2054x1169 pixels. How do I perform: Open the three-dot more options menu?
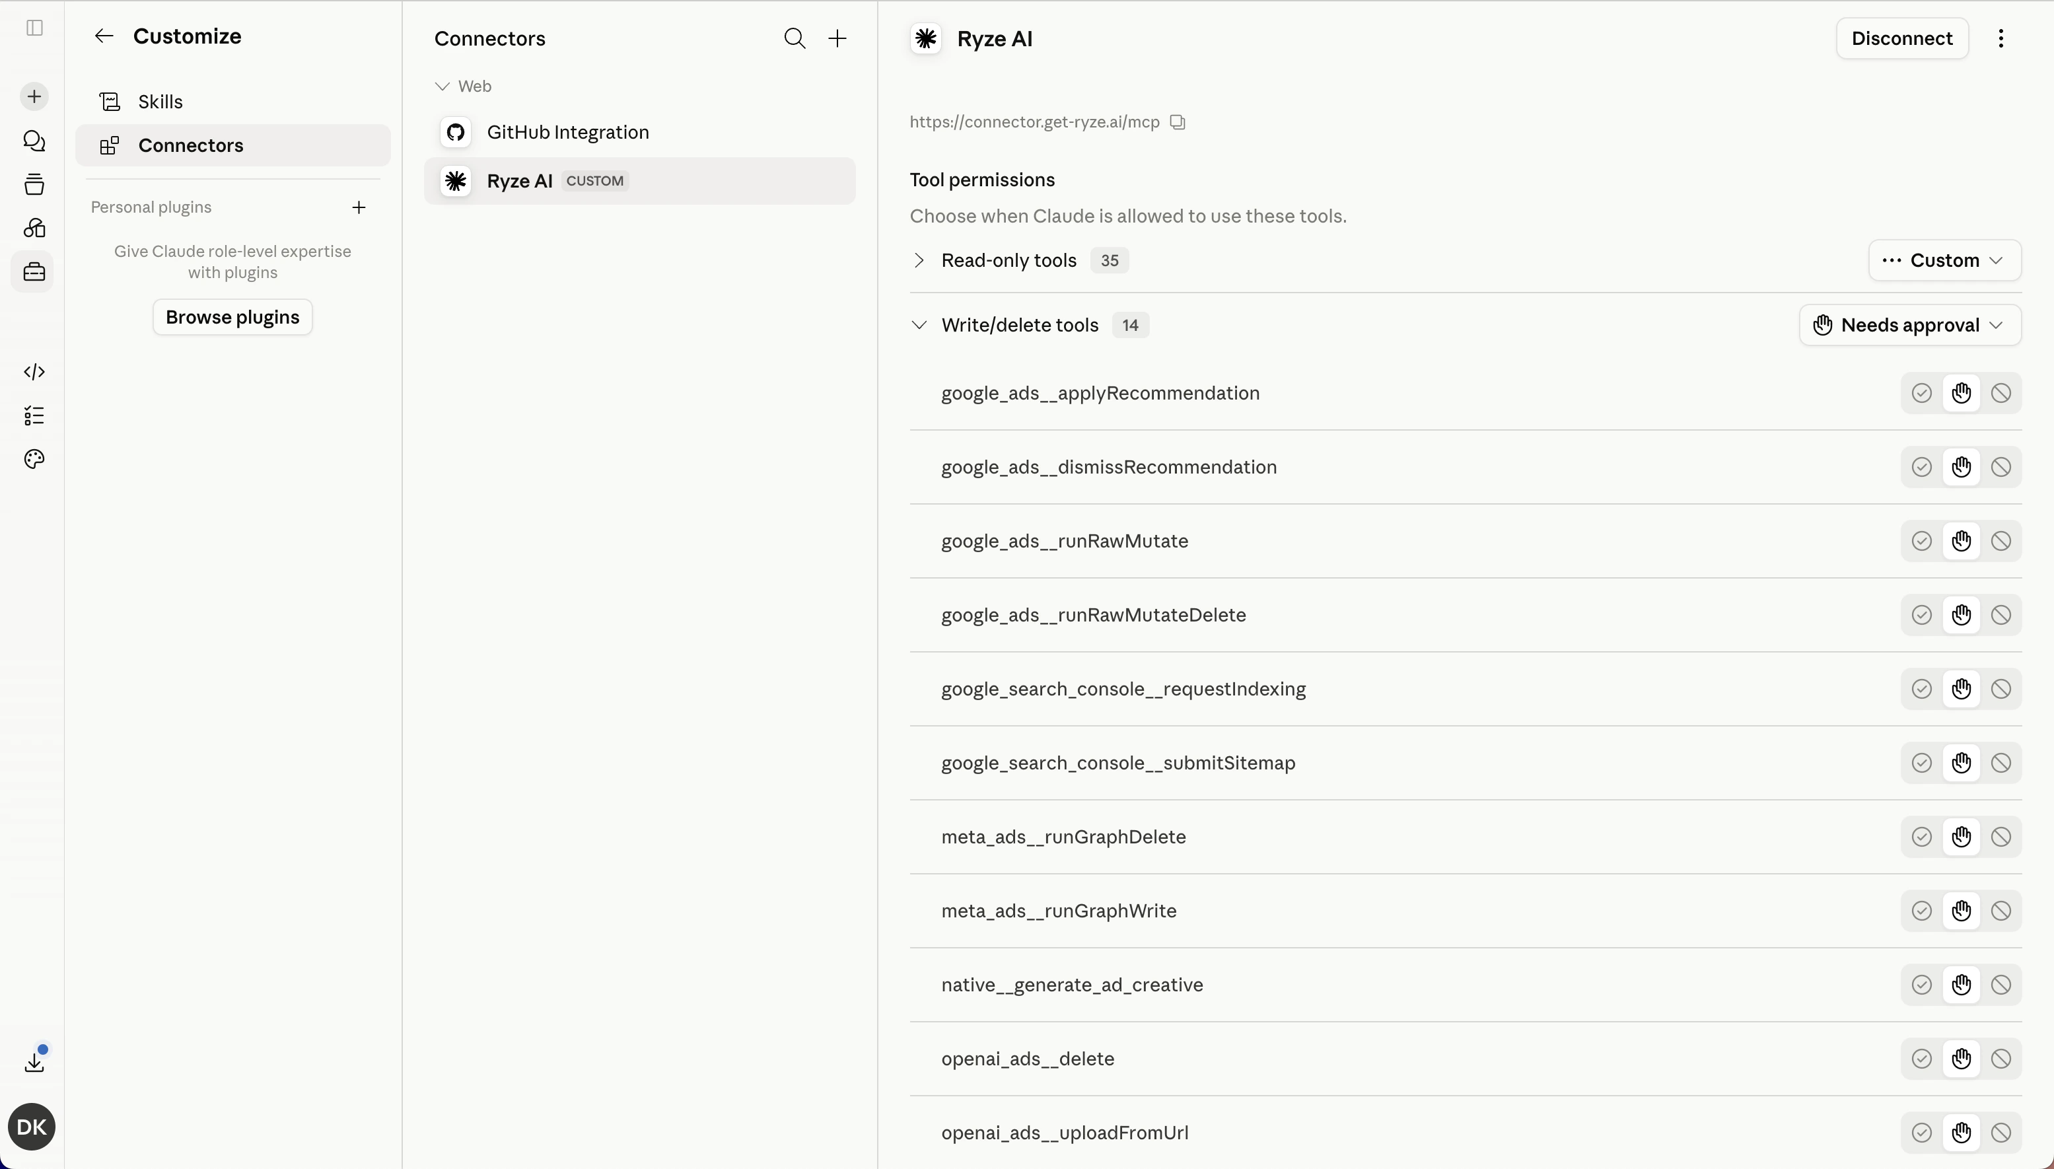click(2001, 38)
